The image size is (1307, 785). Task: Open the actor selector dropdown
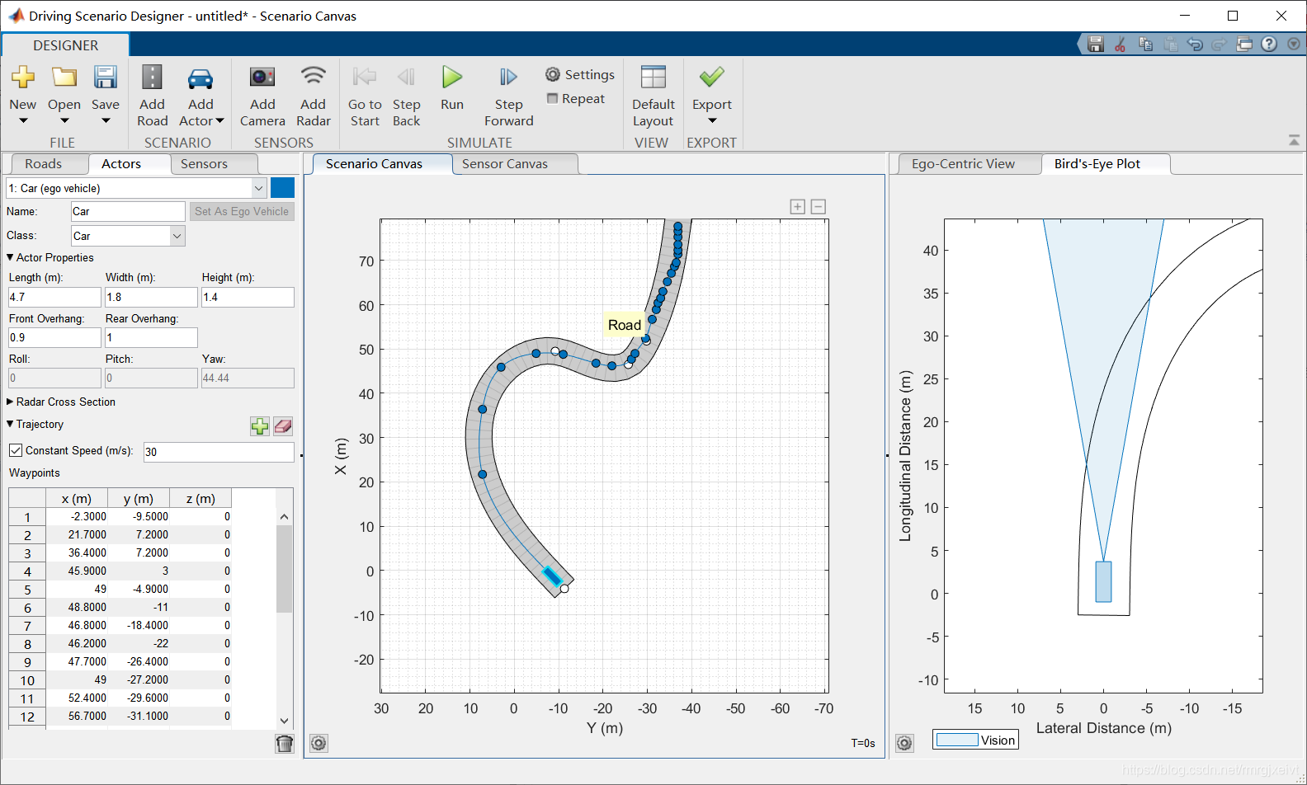(258, 188)
